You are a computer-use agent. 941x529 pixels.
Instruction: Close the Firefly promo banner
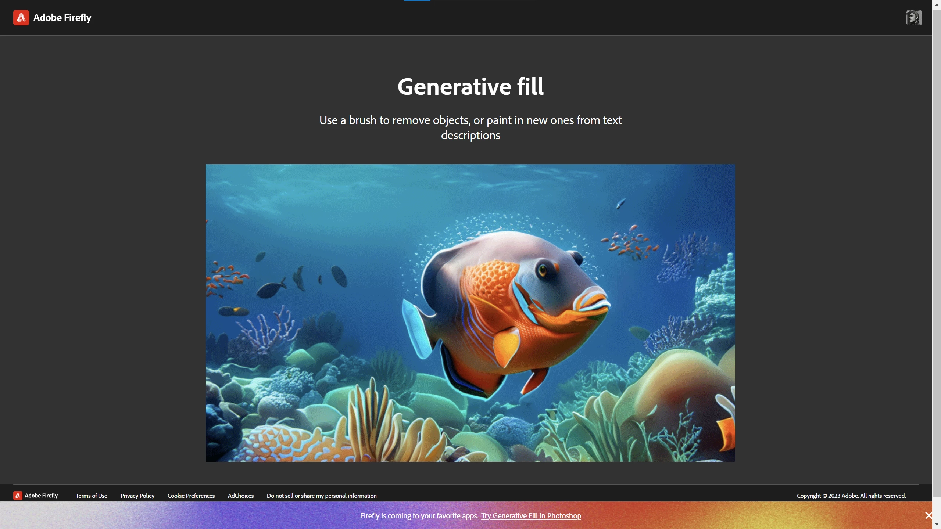coord(929,515)
